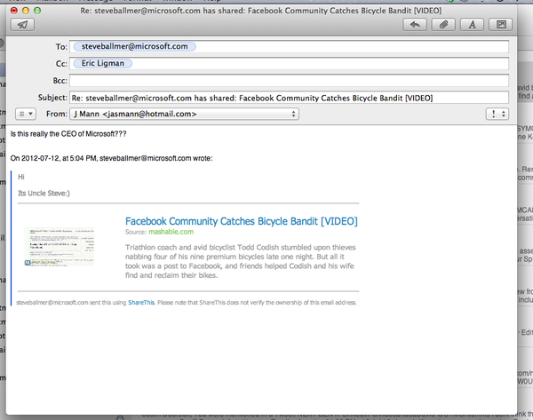Image resolution: width=533 pixels, height=420 pixels.
Task: Open the message priority dropdown
Action: click(x=497, y=114)
